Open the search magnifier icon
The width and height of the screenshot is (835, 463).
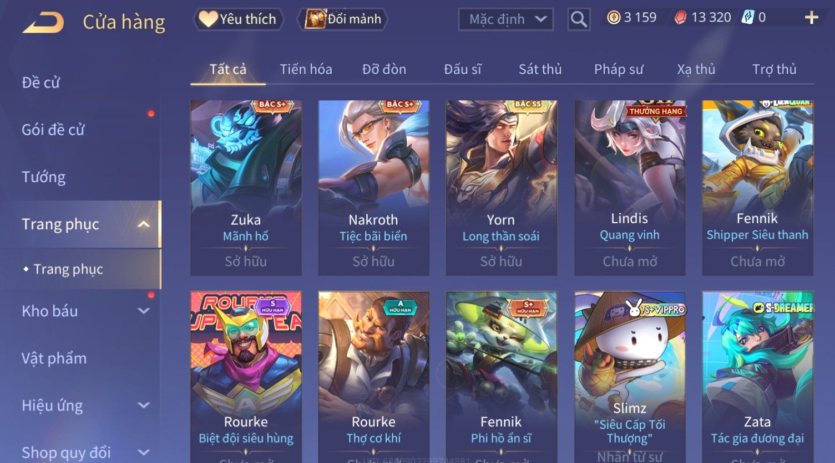point(579,20)
